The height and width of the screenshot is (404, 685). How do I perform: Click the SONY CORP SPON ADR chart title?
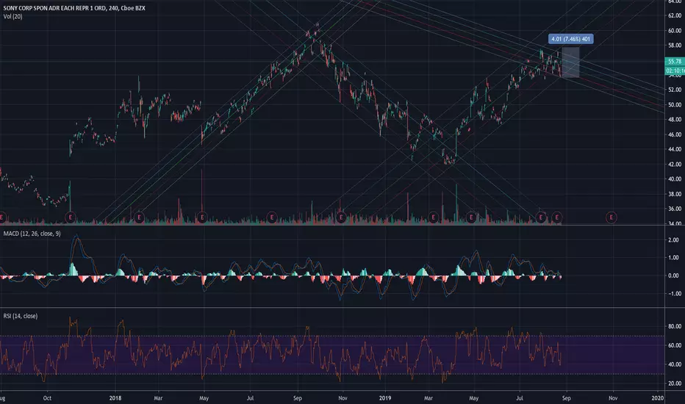click(x=74, y=8)
